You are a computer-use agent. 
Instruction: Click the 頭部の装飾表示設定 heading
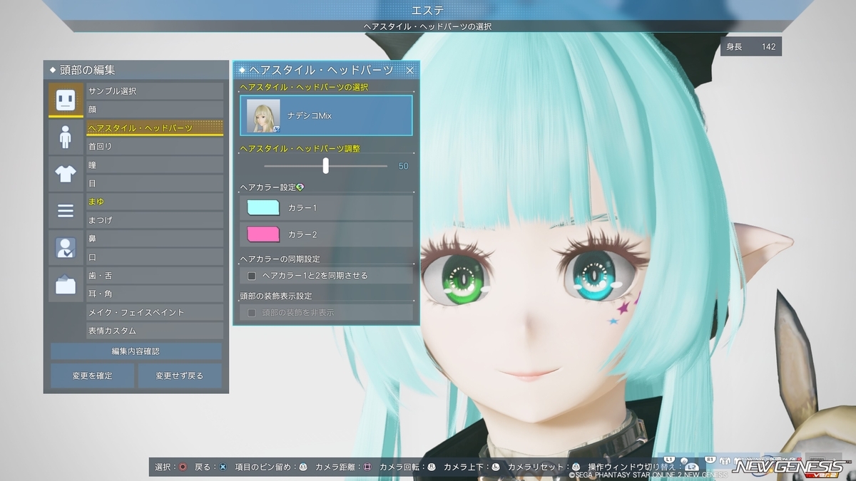276,296
